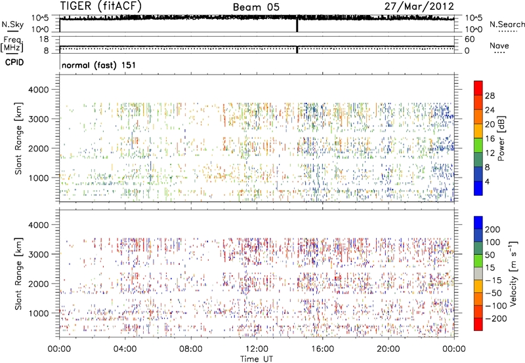Image resolution: width=525 pixels, height=363 pixels.
Task: Click the 12 value on power colorbar
Action: pyautogui.click(x=490, y=153)
